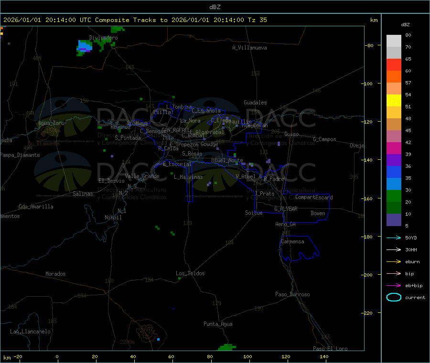Click the magenta eb+bip arrow icon
The image size is (430, 363).
click(x=394, y=286)
